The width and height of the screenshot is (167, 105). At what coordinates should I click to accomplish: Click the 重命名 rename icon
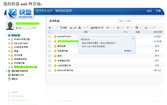(107, 28)
